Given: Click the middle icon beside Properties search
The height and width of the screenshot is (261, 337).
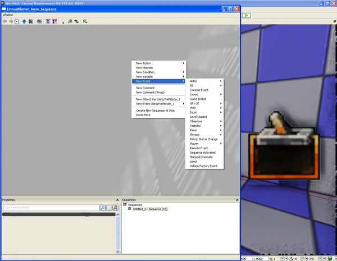Looking at the screenshot, I should [x=109, y=208].
